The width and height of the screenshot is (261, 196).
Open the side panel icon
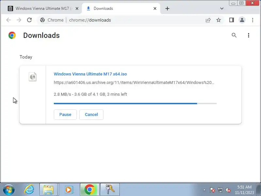point(232,20)
